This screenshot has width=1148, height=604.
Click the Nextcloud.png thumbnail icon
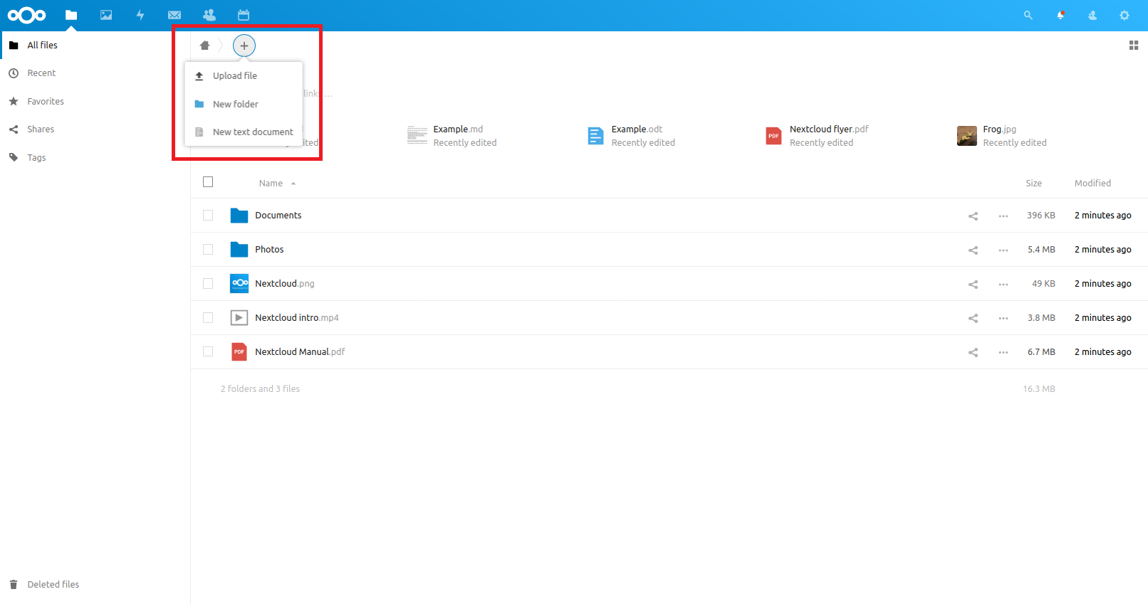239,284
